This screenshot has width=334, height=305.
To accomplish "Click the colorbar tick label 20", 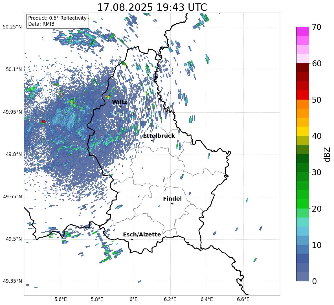I will pyautogui.click(x=317, y=209).
